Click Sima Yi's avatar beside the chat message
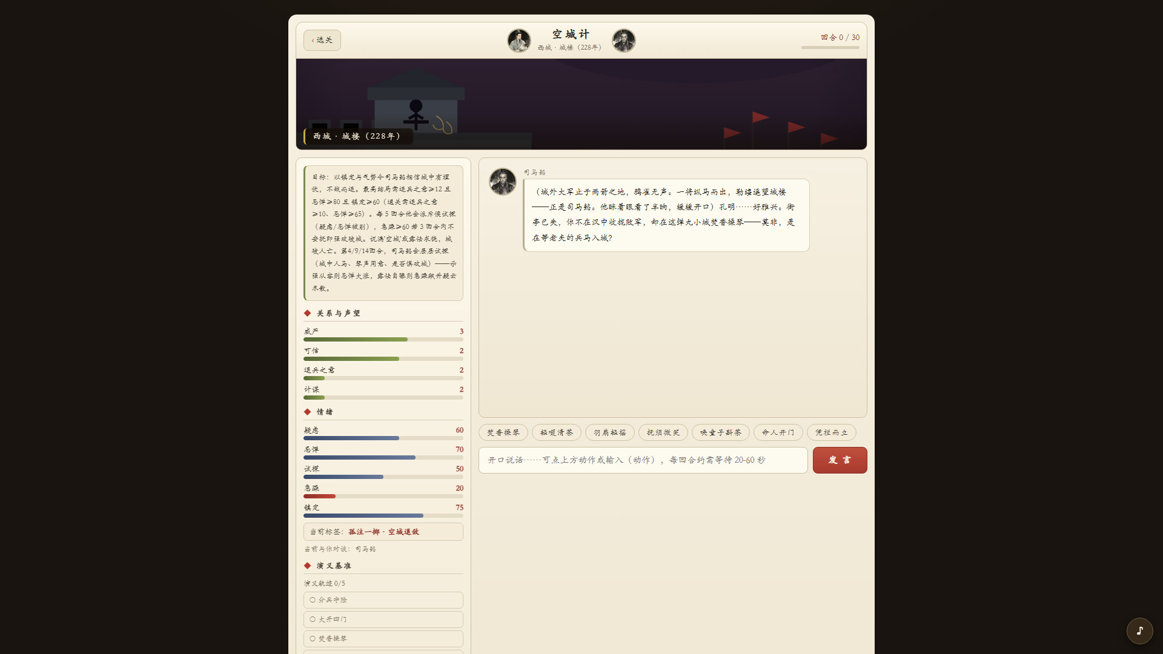Screen dimensions: 1163x654 503,182
